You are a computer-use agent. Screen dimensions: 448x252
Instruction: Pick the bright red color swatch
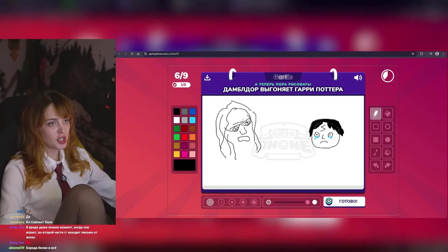[184, 137]
